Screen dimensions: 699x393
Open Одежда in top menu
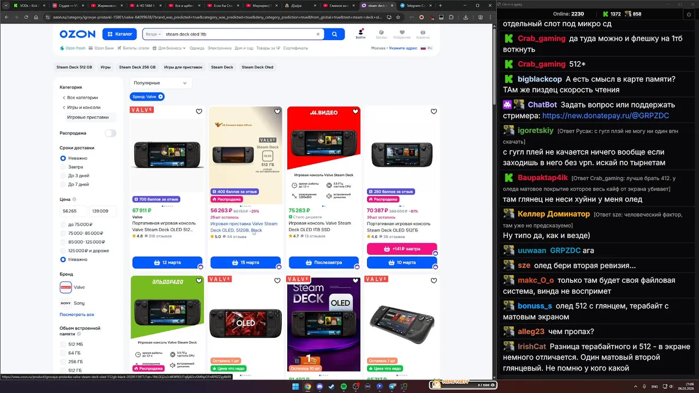(197, 48)
